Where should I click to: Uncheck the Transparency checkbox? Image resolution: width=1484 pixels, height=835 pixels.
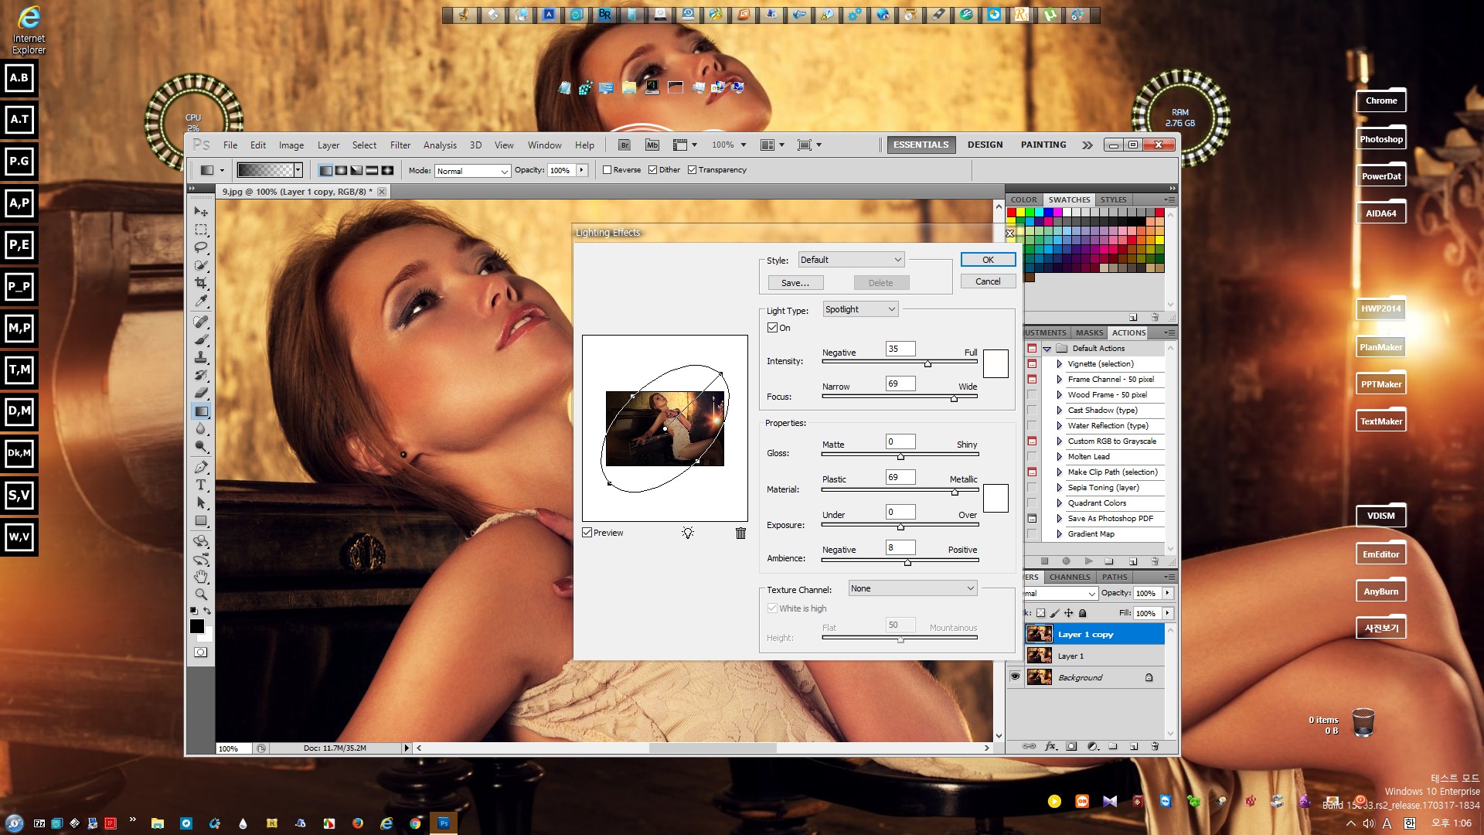(692, 170)
